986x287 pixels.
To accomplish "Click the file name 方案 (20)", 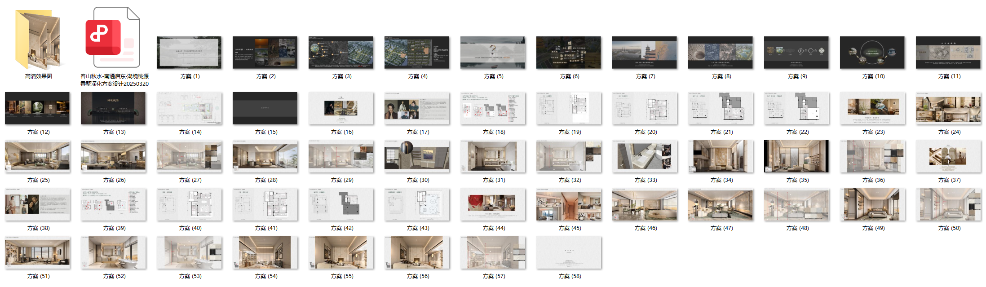I will (646, 132).
